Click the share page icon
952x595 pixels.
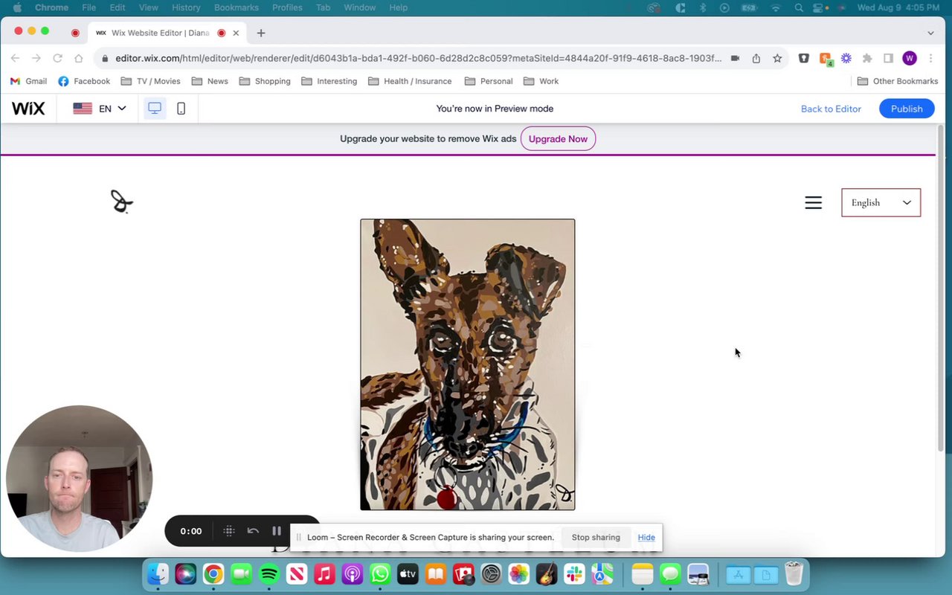[x=756, y=58]
